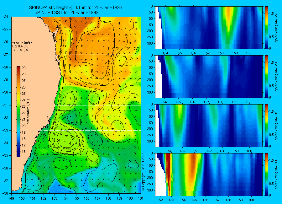Click the "149" longitude tick on the map
This screenshot has width=282, height=204.
coord(11,198)
